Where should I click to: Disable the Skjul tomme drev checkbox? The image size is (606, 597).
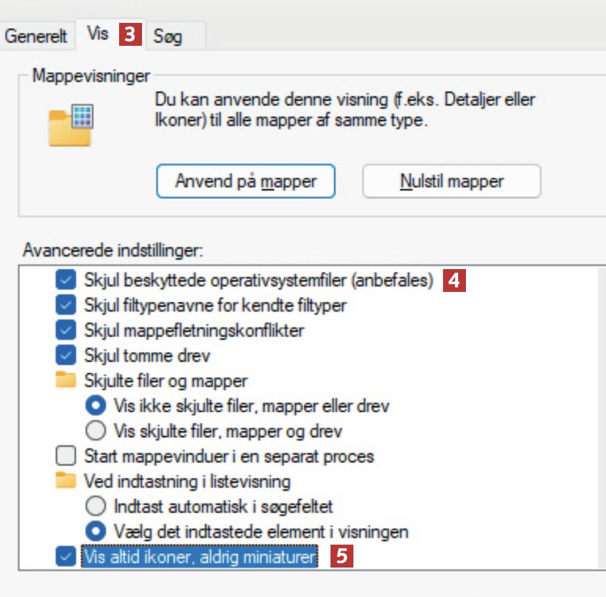coord(66,355)
